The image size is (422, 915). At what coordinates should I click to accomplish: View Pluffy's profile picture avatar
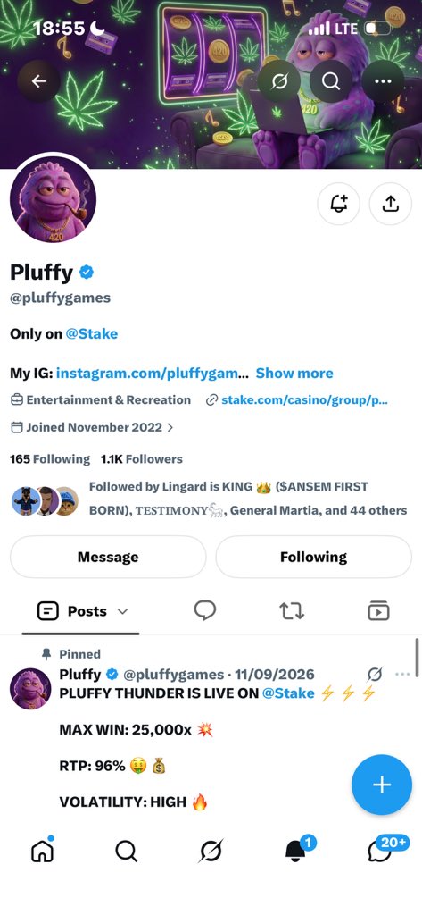tap(53, 199)
